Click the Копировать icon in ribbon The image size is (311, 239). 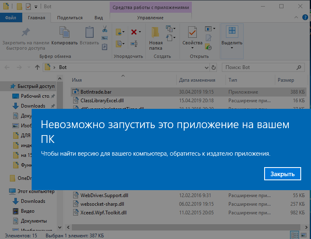pos(65,32)
